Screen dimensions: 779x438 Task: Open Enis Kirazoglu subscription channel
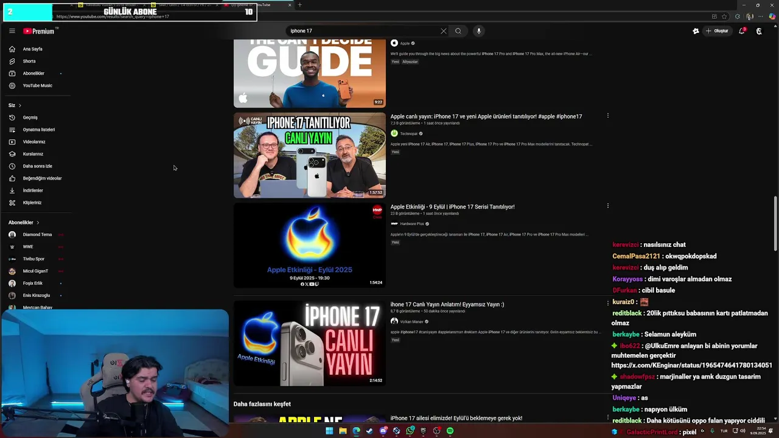[35, 296]
